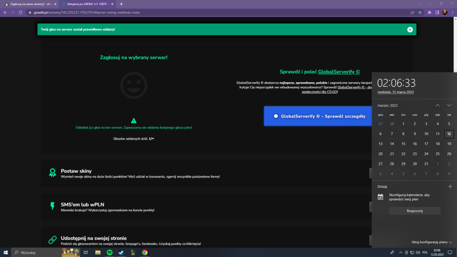The height and width of the screenshot is (257, 457).
Task: Open File Explorer from taskbar
Action: click(x=98, y=252)
